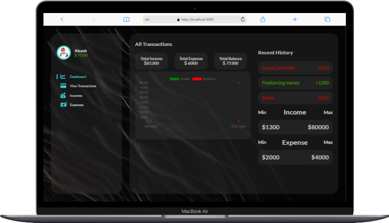Open the Dashboard menu item

tap(78, 77)
